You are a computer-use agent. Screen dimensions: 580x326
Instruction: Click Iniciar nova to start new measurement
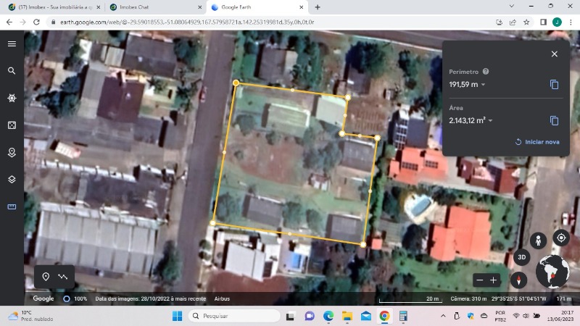click(537, 142)
